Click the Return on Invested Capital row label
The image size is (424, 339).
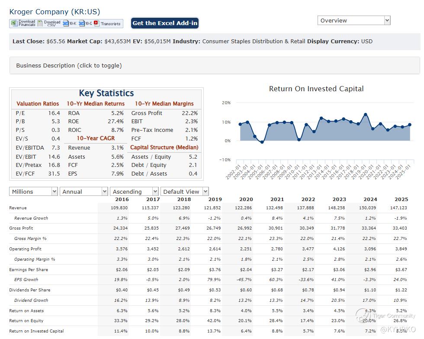coord(36,331)
